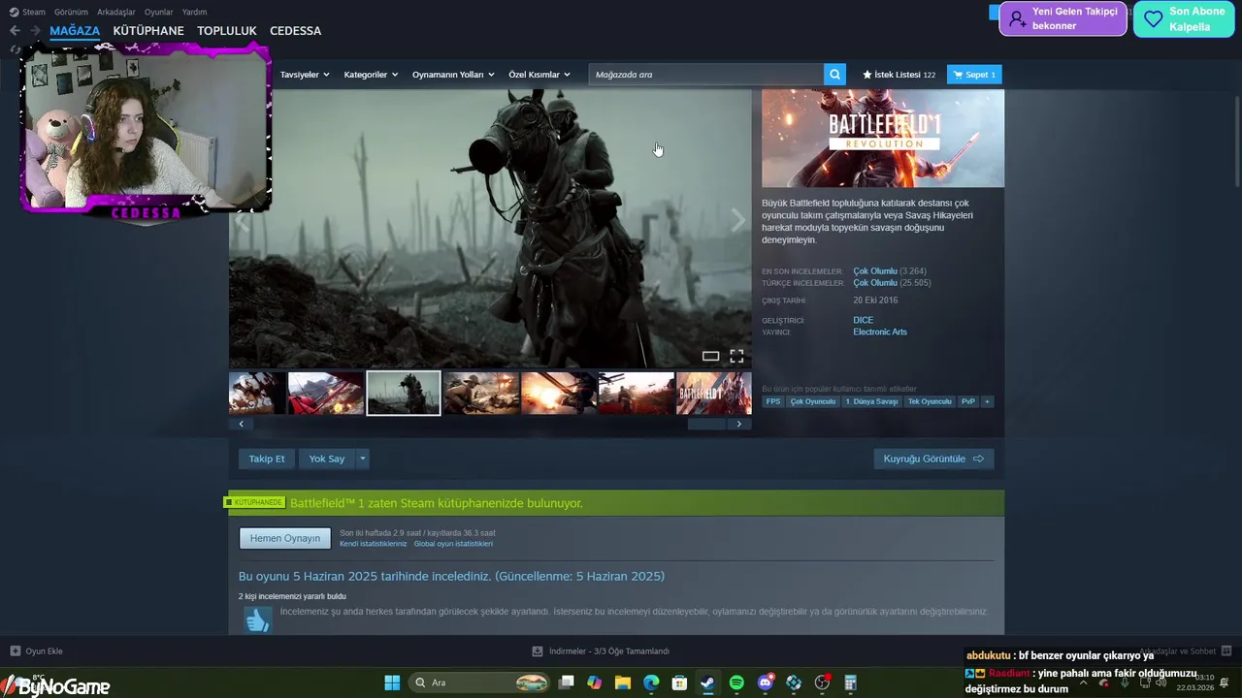Go back using Steam's back arrow
This screenshot has height=698, width=1242.
coord(15,31)
